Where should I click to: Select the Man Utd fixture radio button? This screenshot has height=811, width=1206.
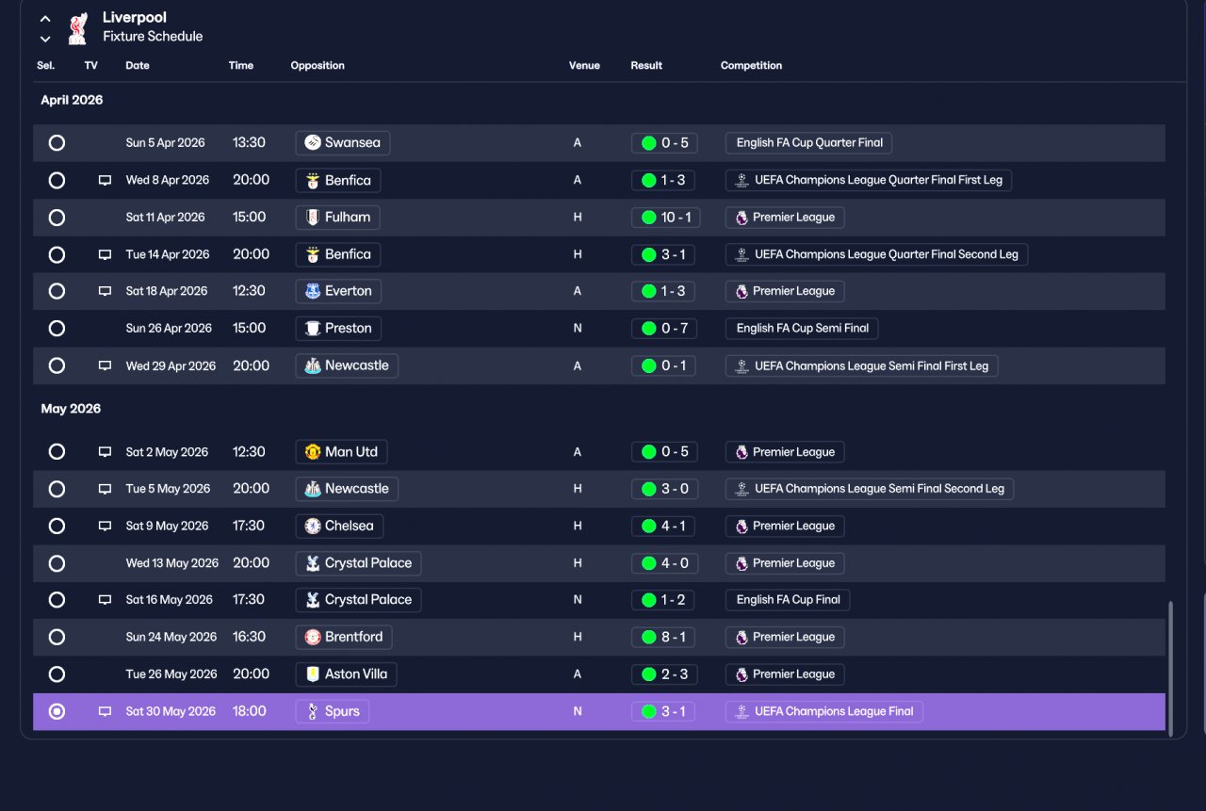click(57, 452)
